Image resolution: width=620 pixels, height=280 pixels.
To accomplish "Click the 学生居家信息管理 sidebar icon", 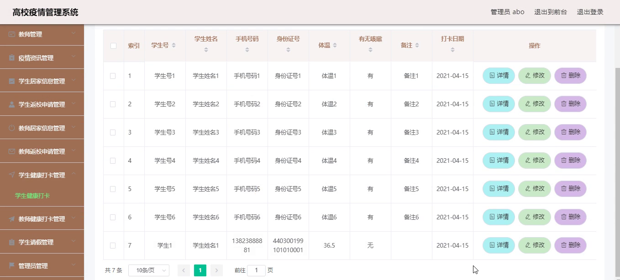I will coord(12,81).
